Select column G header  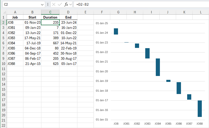point(118,12)
